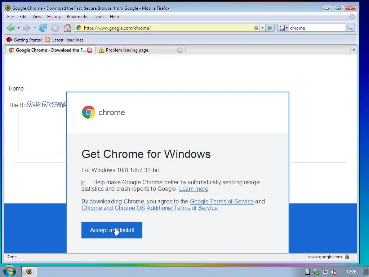The width and height of the screenshot is (369, 277).
Task: Click the Getting Started bookmark icon
Action: coord(9,40)
